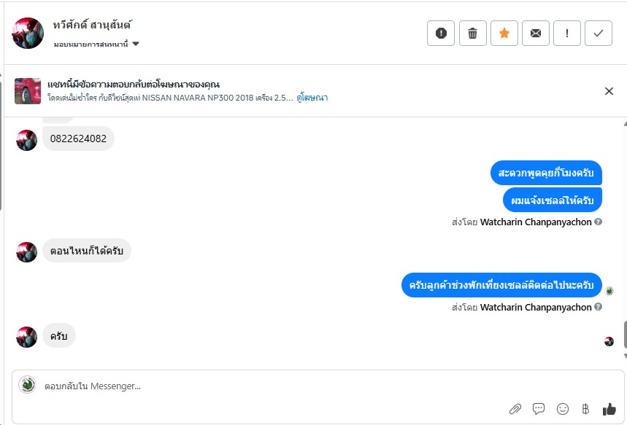Screen dimensions: 627x425
Task: Attach a file with paperclip icon
Action: click(515, 409)
